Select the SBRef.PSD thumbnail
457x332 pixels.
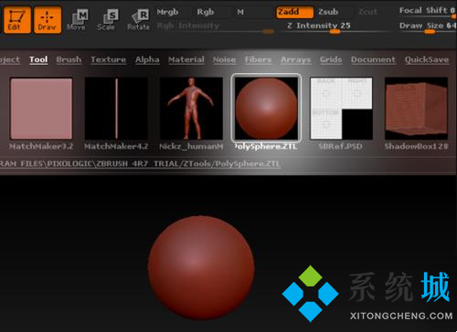point(341,109)
